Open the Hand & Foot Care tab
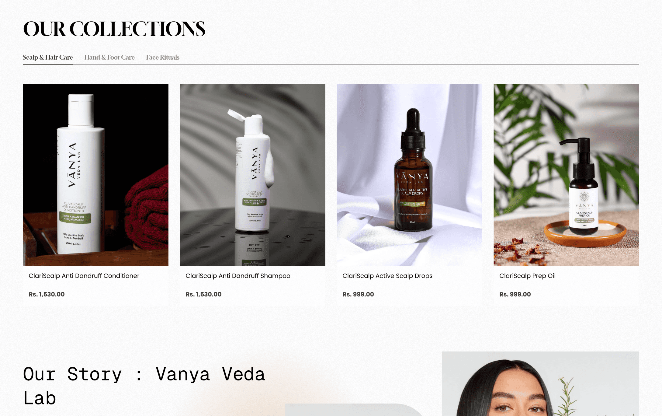 pos(109,57)
